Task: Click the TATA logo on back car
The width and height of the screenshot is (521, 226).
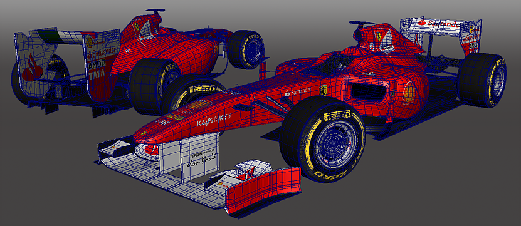Action: (97, 73)
